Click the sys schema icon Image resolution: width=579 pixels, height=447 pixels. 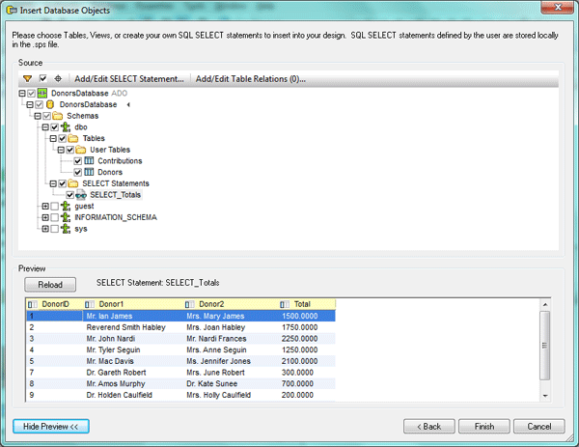click(x=66, y=229)
